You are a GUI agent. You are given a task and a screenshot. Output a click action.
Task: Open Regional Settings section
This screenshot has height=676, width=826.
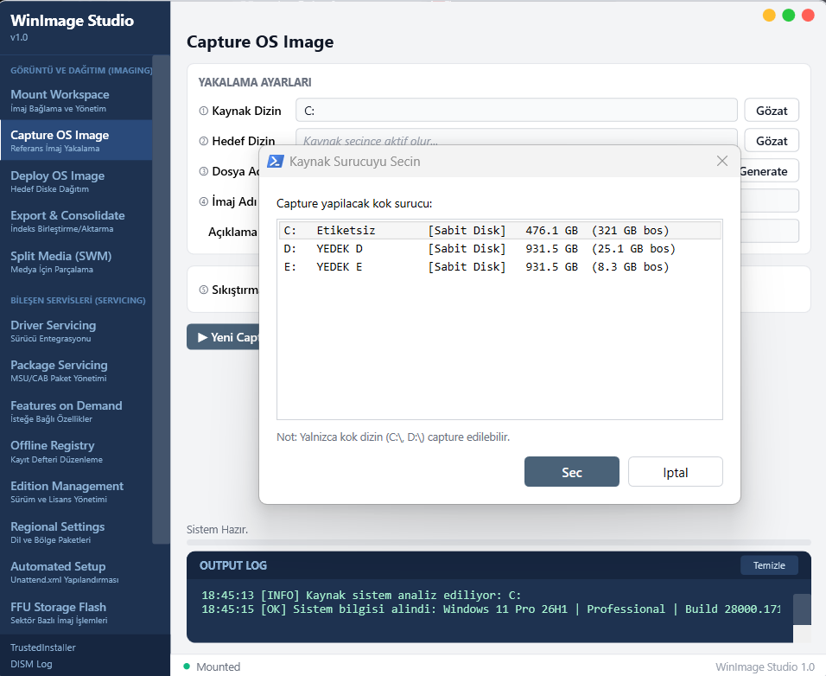click(76, 533)
